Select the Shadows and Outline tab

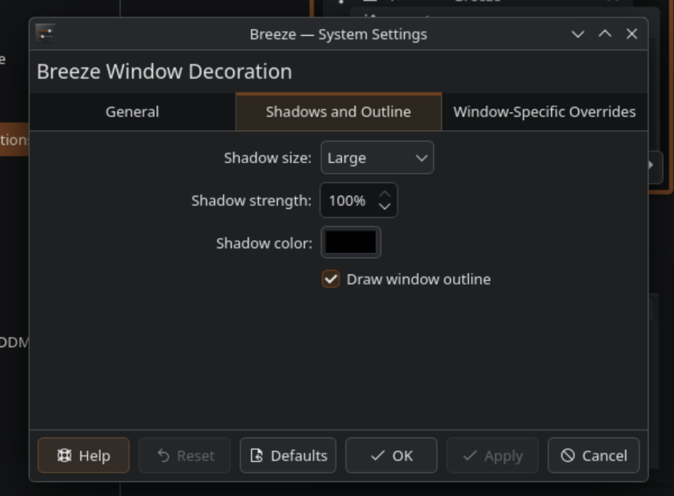338,112
